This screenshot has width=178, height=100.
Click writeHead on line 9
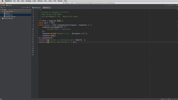[55, 27]
